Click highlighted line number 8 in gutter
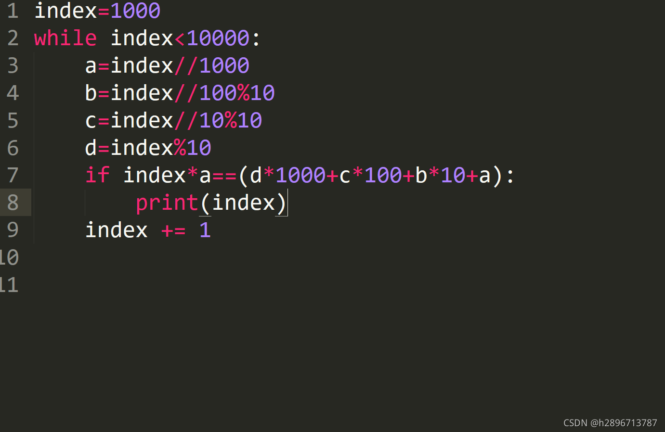Screen dimensions: 665x432 13,203
